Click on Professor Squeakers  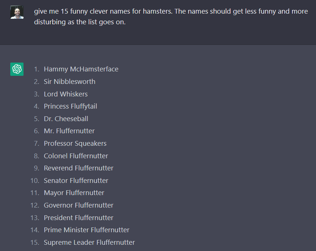pos(75,144)
